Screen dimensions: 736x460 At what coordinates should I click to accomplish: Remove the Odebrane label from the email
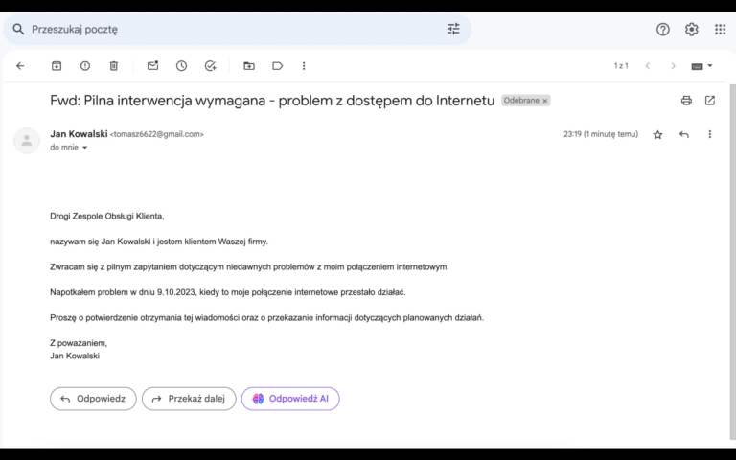(545, 101)
